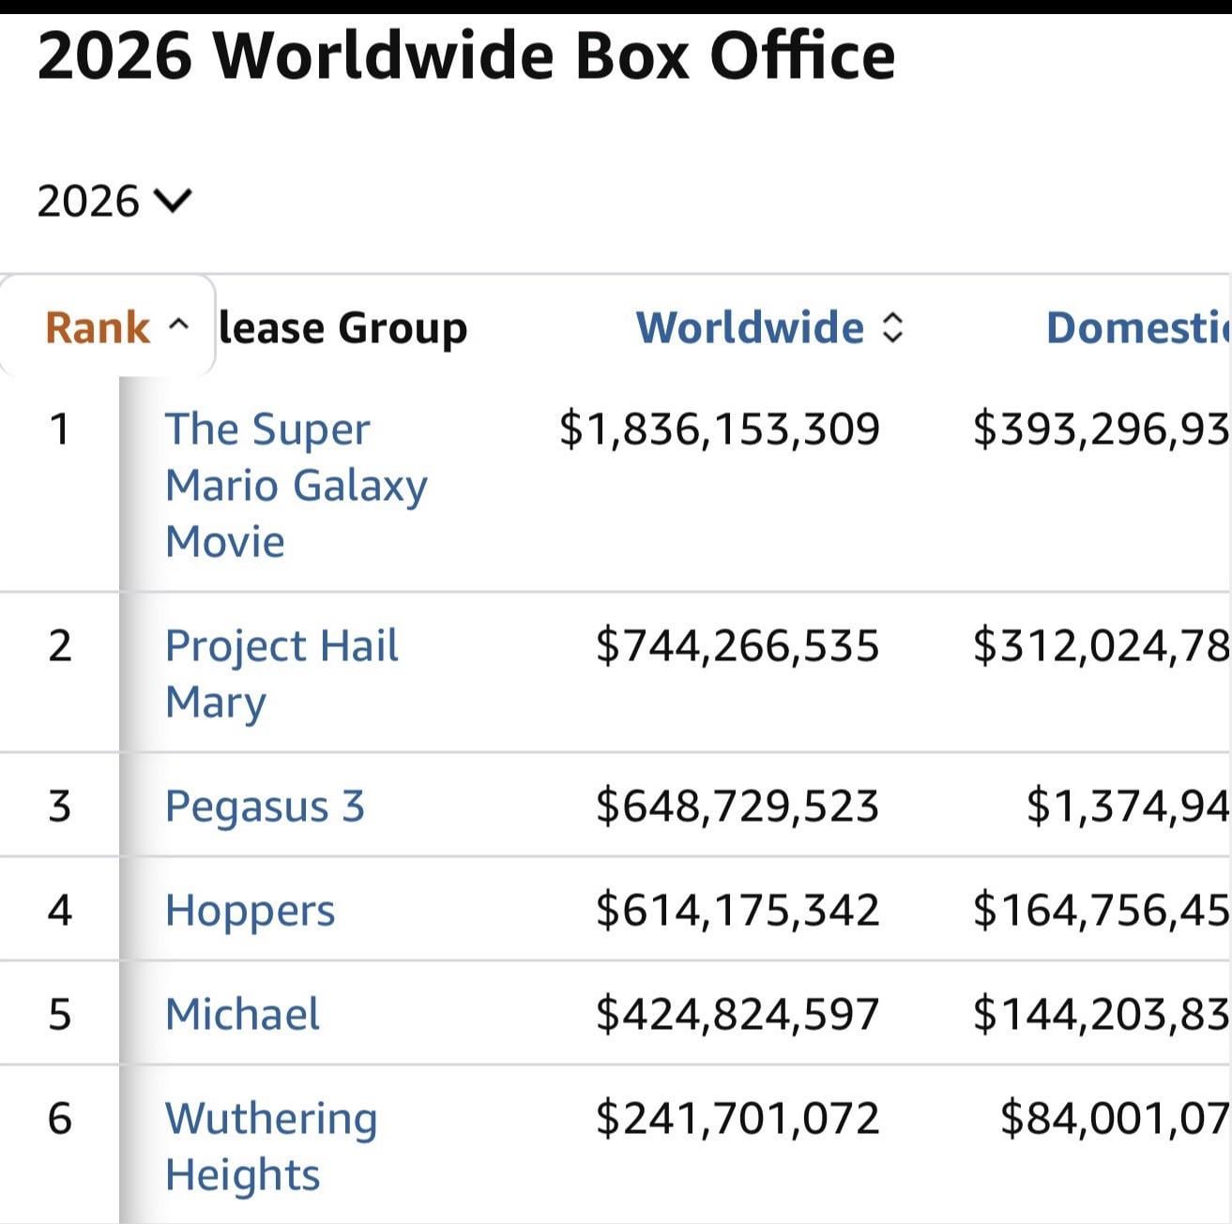This screenshot has height=1224, width=1232.
Task: Open the 2026 year dropdown
Action: click(x=114, y=202)
